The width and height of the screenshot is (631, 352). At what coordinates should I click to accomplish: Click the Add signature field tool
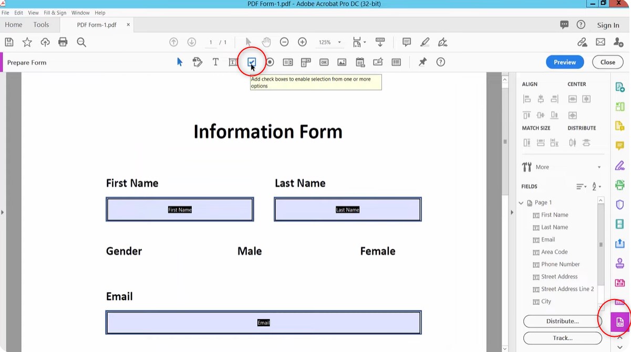[378, 62]
